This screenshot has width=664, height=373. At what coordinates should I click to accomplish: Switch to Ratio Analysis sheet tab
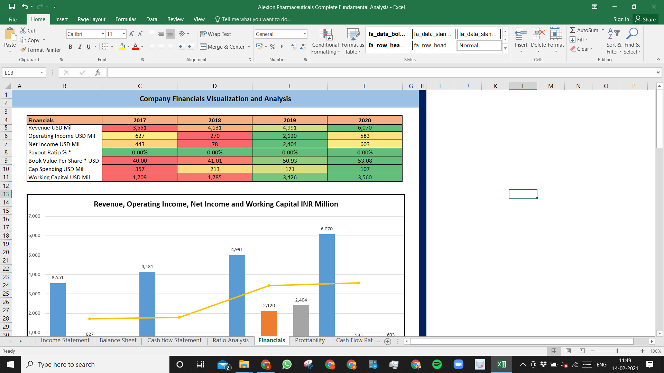[230, 341]
